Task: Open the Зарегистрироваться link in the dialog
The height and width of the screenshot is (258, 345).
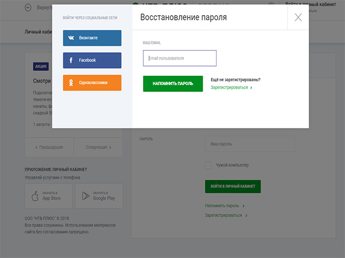Action: [229, 87]
